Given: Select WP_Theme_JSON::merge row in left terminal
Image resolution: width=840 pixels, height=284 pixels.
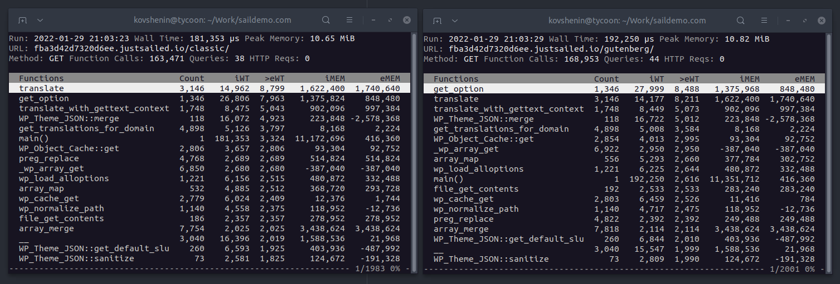Looking at the screenshot, I should [210, 118].
